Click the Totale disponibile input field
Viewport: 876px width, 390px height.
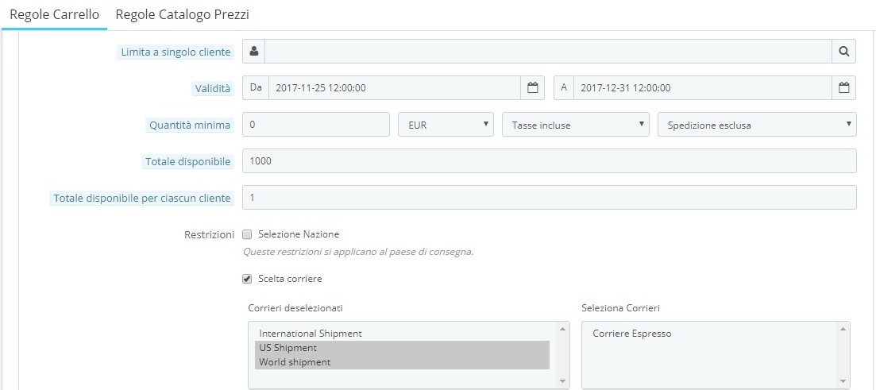point(549,161)
